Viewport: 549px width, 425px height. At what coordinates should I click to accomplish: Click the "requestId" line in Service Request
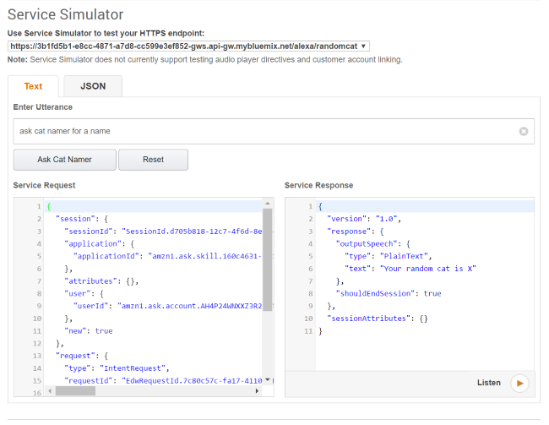click(x=163, y=381)
